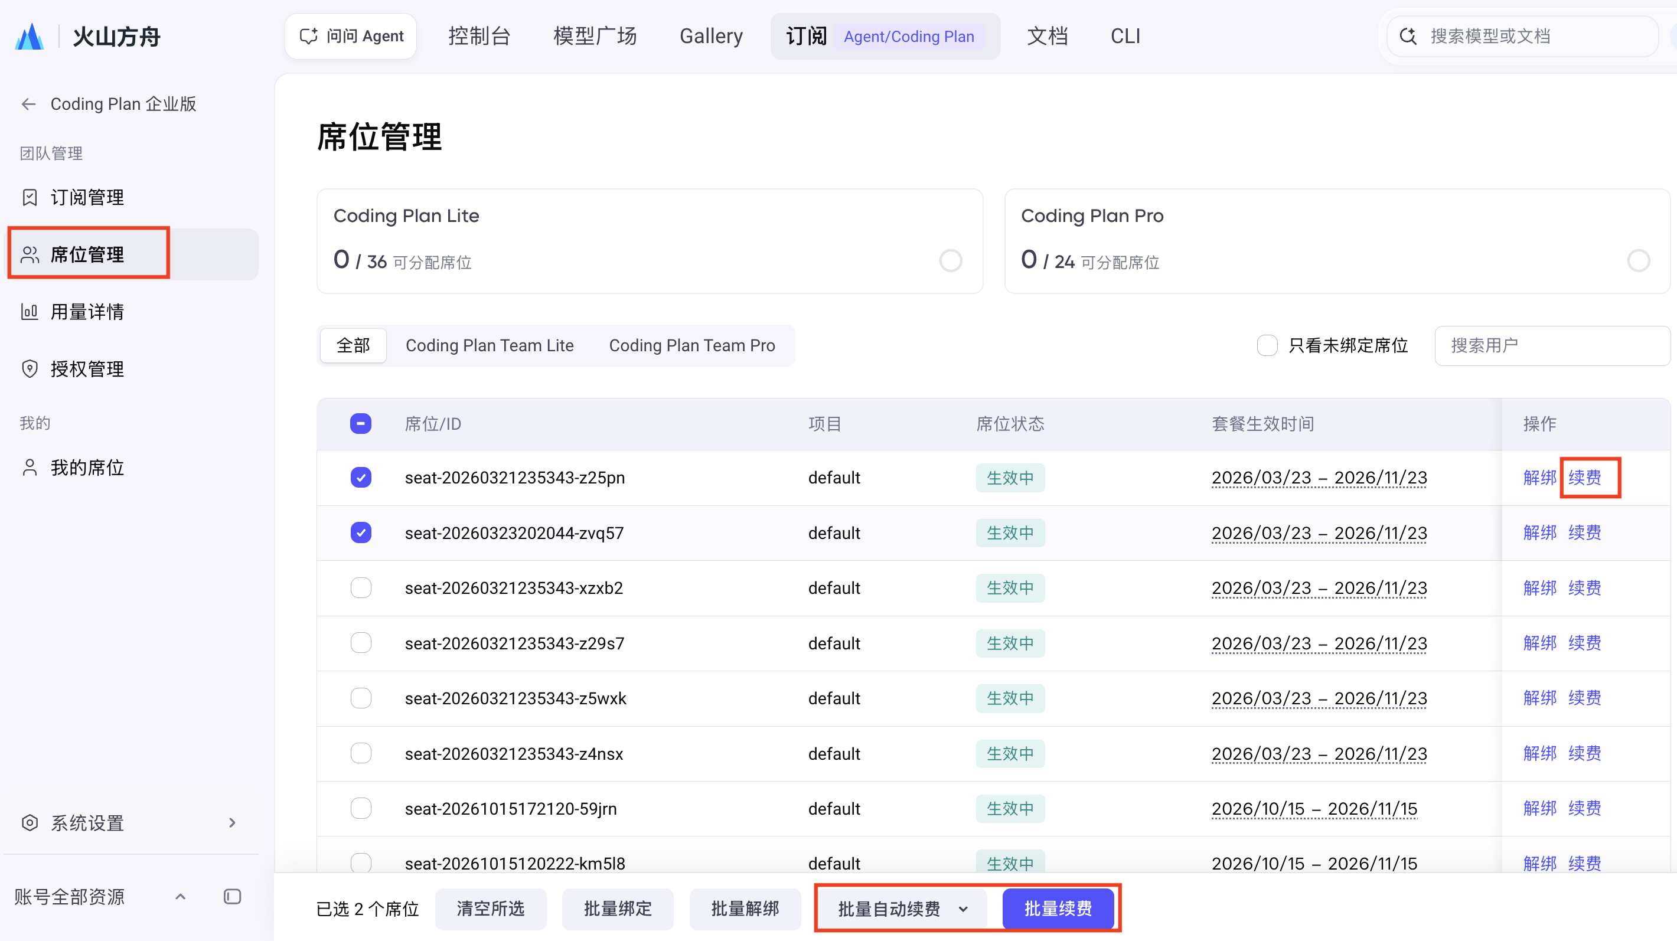This screenshot has width=1677, height=941.
Task: Click the date range of seat-20261015172120-59jrn
Action: click(x=1314, y=808)
